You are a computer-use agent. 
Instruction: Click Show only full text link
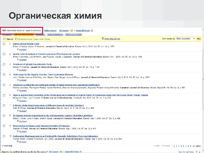[x=112, y=39]
